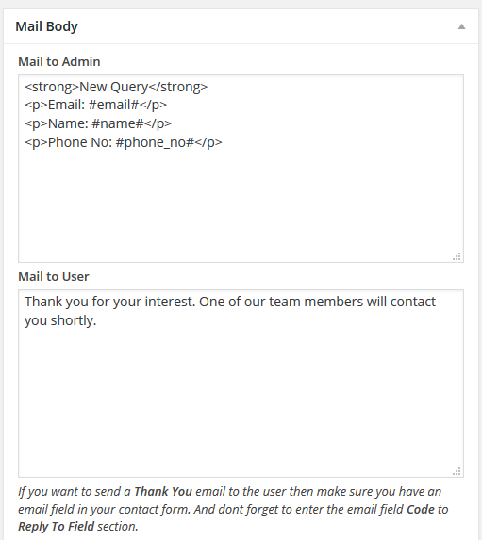Image resolution: width=482 pixels, height=540 pixels.
Task: Collapse the Mail Body panel arrow
Action: tap(461, 27)
